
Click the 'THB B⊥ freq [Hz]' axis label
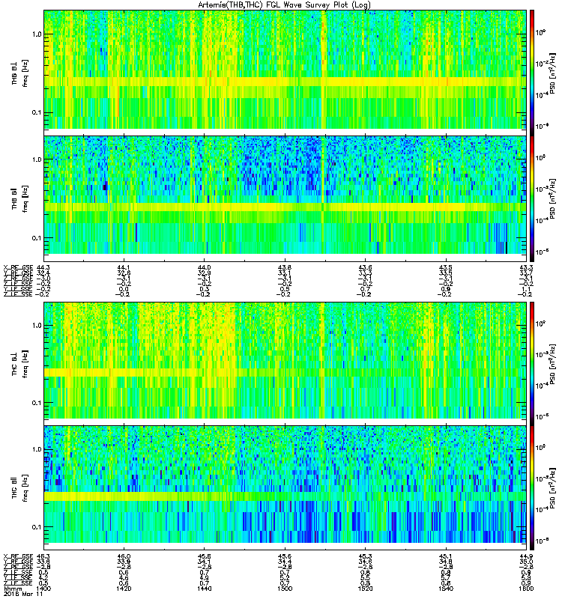(20, 73)
